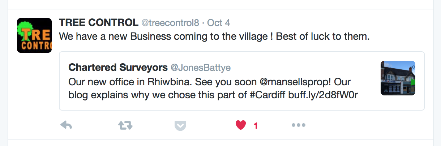Save tweet with the Pocket icon
The width and height of the screenshot is (441, 146).
[x=180, y=125]
